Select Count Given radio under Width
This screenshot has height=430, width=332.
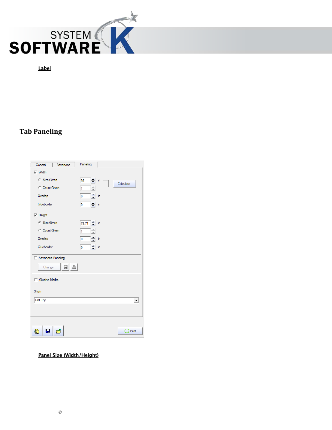tap(40, 188)
